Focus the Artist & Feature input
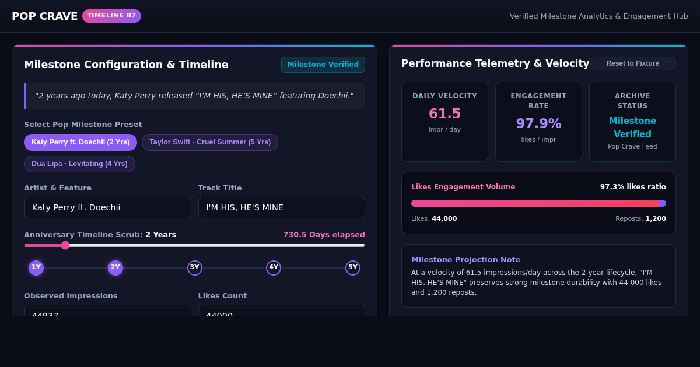 click(107, 207)
